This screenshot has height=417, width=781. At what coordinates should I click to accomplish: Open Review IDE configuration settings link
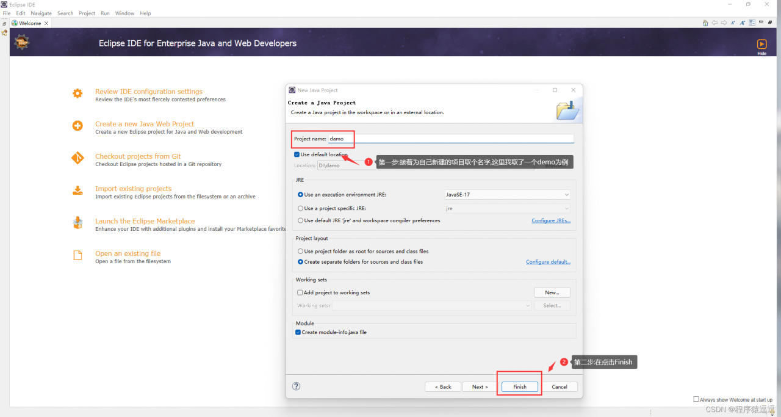pyautogui.click(x=149, y=92)
